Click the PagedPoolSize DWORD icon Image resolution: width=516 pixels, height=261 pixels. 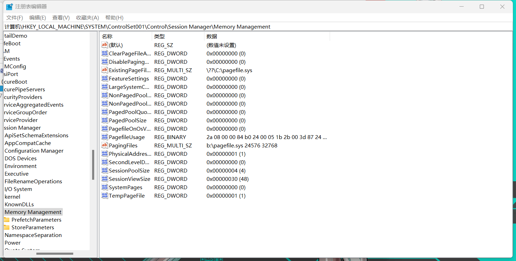(x=105, y=120)
